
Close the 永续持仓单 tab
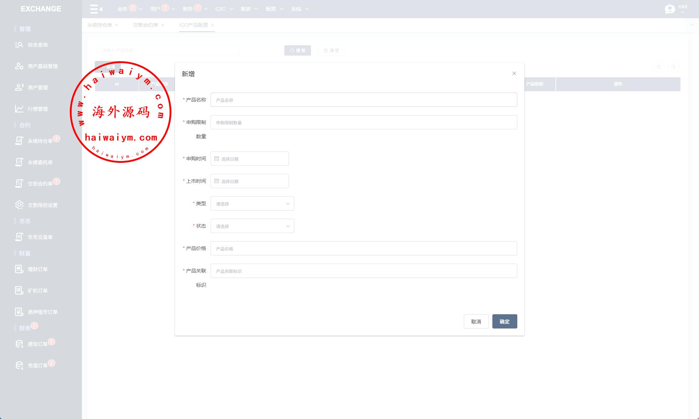tap(116, 25)
